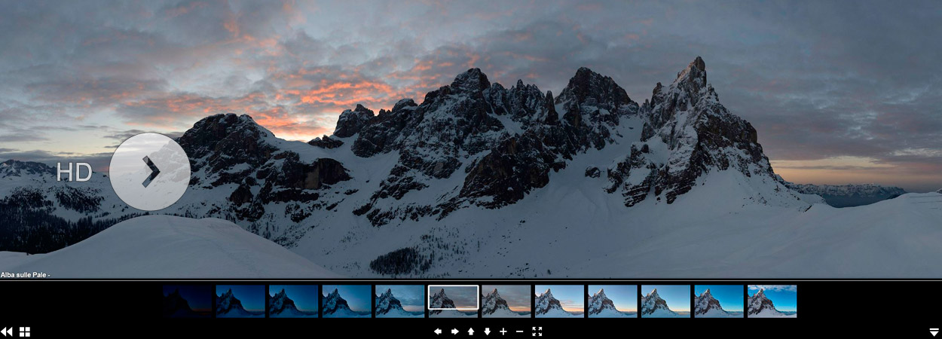This screenshot has height=339, width=942.
Task: Open the thumbnail grid view icon
Action: click(x=25, y=331)
